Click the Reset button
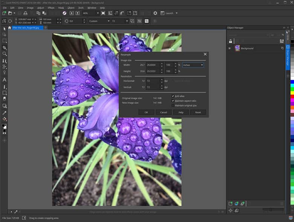Viewport: 294px width, 222px height. 198,112
